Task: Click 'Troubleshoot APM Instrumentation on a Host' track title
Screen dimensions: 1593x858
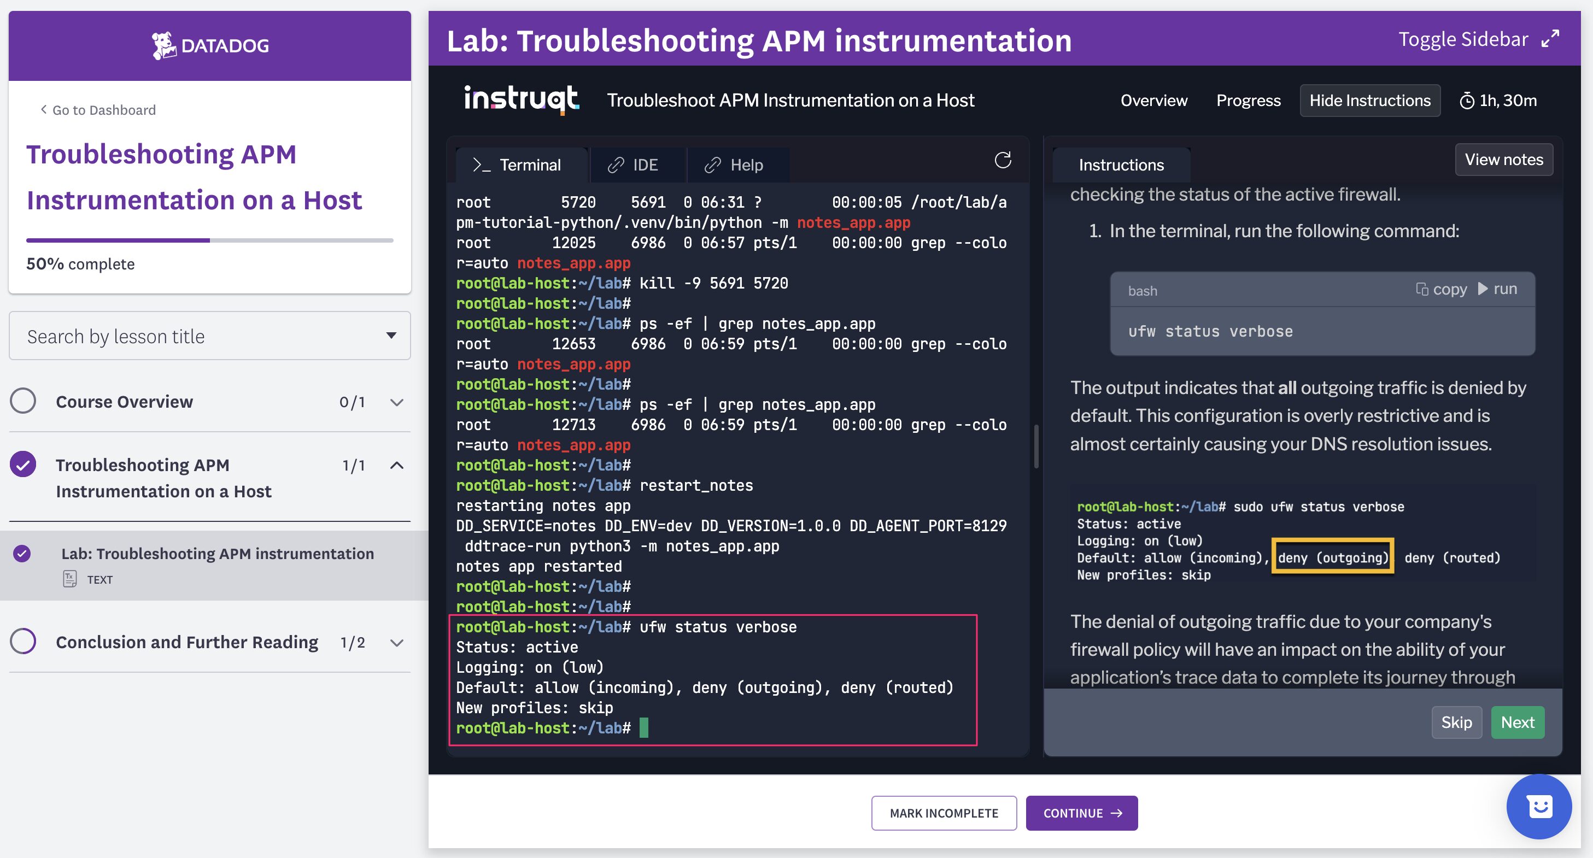Action: [790, 100]
